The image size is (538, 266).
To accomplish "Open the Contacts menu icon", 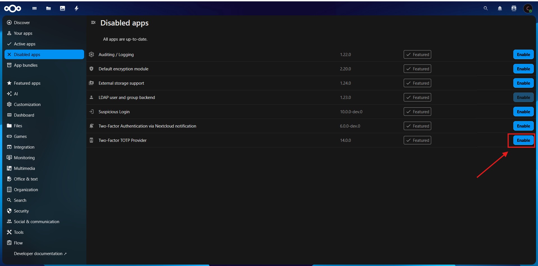I will point(514,8).
